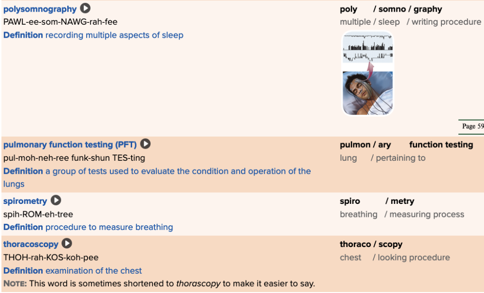Click the Page 59 marker
This screenshot has height=293, width=484.
coord(472,126)
